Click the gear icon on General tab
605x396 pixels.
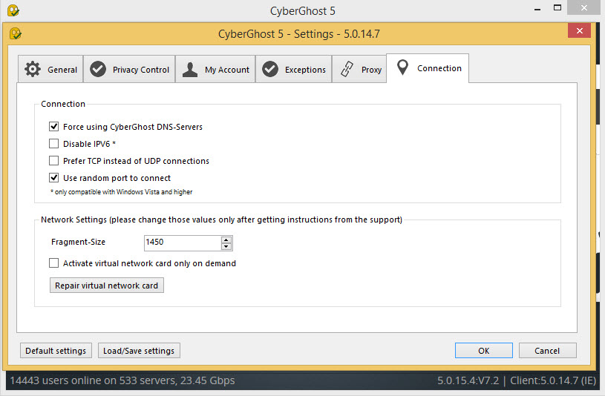pos(33,70)
